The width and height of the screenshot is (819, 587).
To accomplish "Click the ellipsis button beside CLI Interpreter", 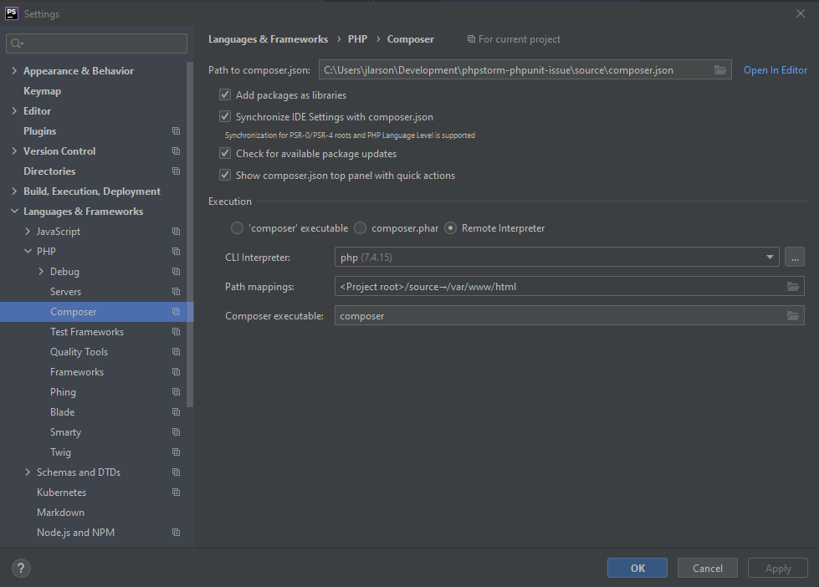I will tap(795, 257).
